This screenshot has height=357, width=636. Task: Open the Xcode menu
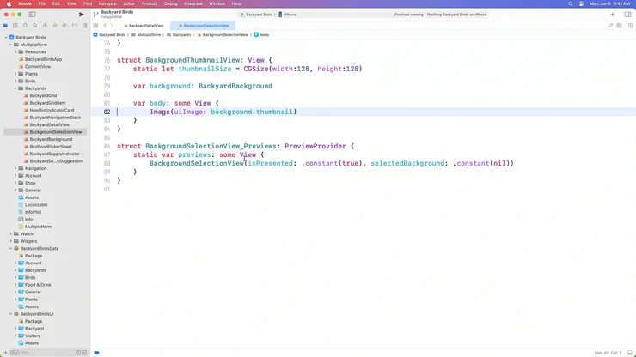coord(25,3)
